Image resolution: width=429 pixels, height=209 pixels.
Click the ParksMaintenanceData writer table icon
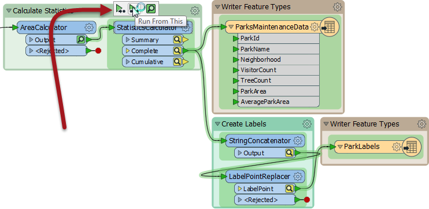coord(329,27)
